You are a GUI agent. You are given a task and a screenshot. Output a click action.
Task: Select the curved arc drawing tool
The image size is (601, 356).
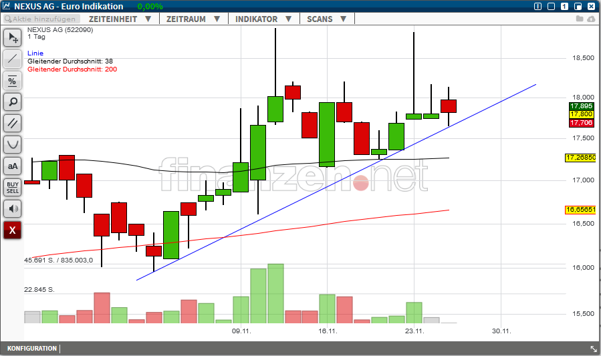(13, 144)
